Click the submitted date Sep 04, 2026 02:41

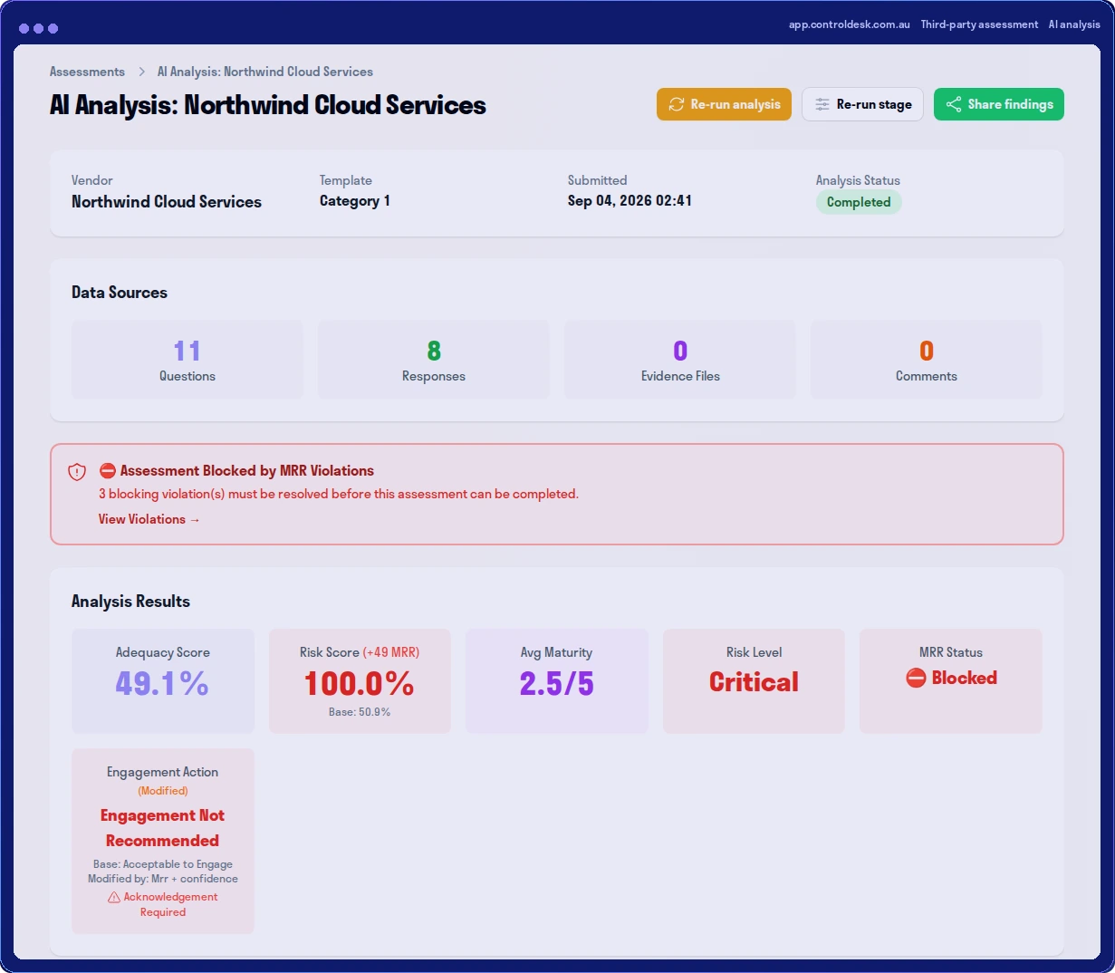point(630,201)
